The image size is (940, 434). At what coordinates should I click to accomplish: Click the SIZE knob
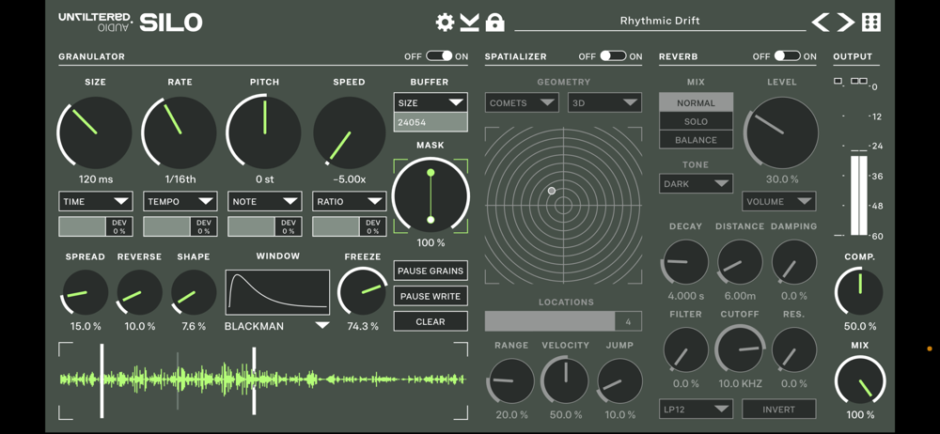[95, 132]
